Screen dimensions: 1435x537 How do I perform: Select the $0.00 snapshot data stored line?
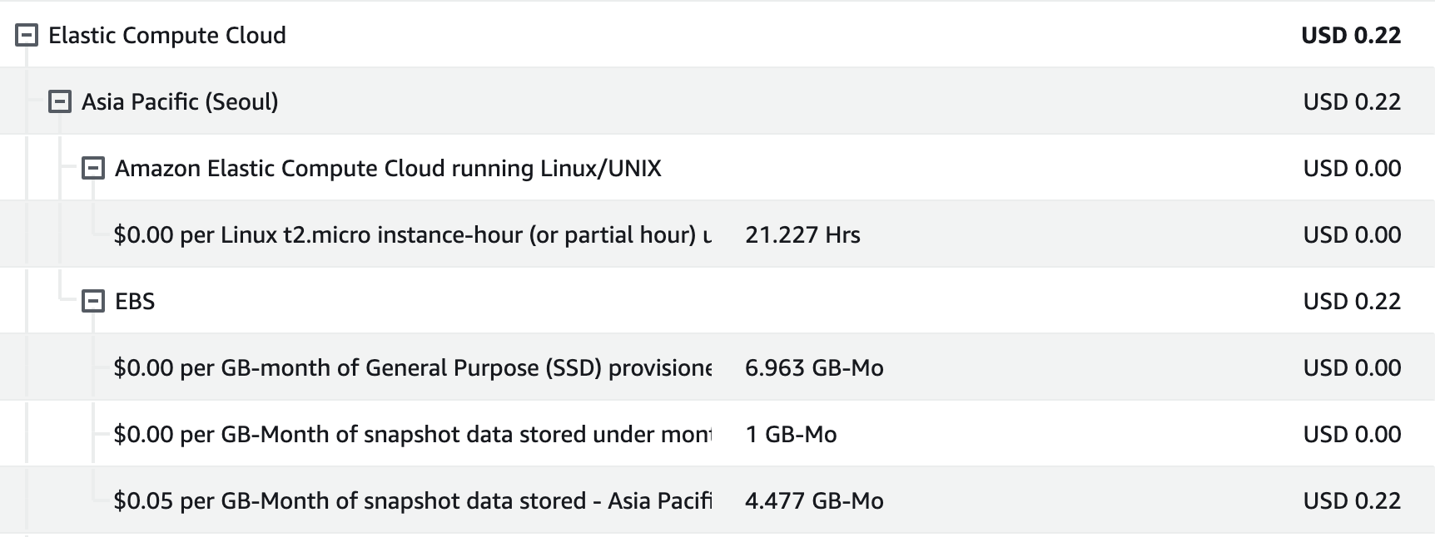412,434
